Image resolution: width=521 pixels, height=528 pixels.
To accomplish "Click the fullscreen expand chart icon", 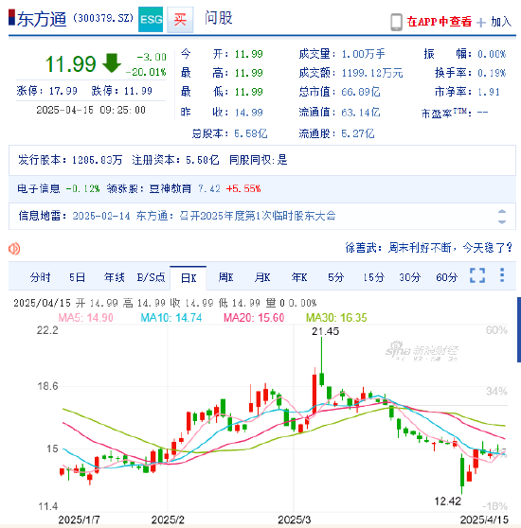I will pyautogui.click(x=477, y=275).
